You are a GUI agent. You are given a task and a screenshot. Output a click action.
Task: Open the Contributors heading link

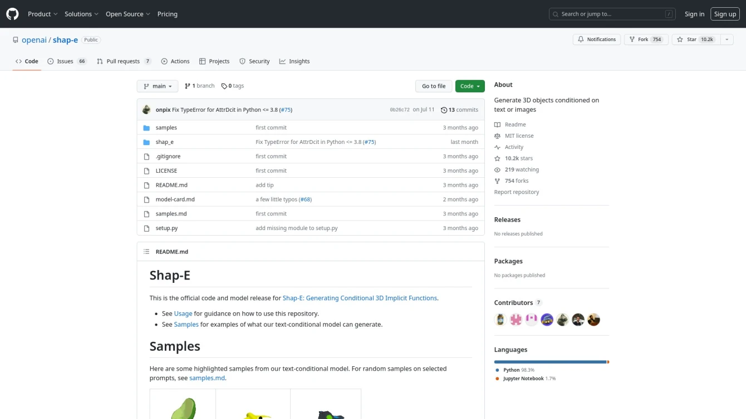518,303
